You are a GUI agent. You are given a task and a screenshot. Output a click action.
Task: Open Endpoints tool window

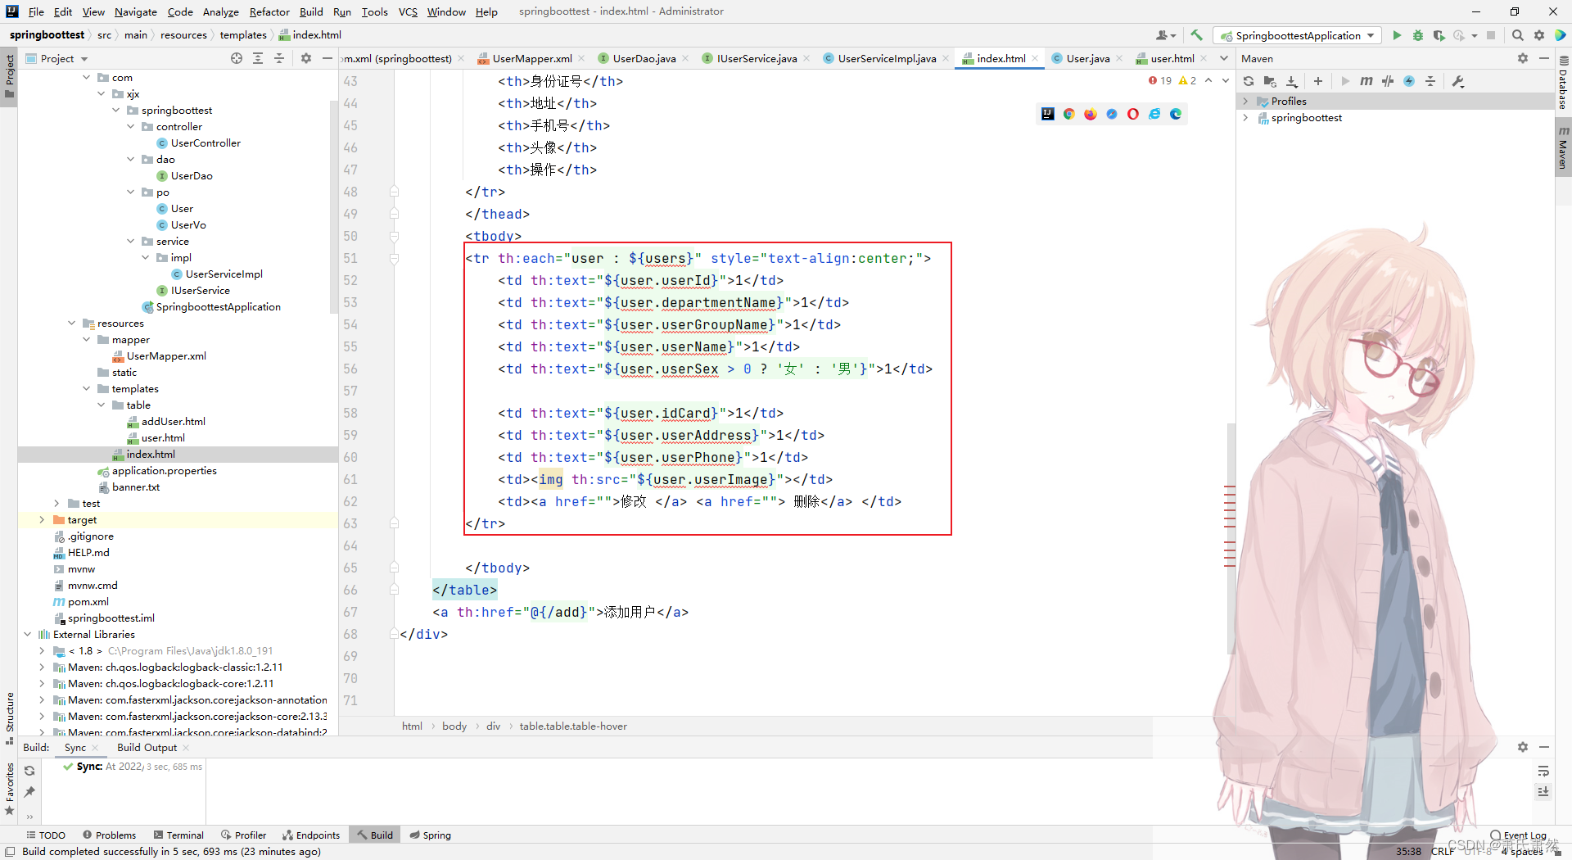(x=311, y=835)
